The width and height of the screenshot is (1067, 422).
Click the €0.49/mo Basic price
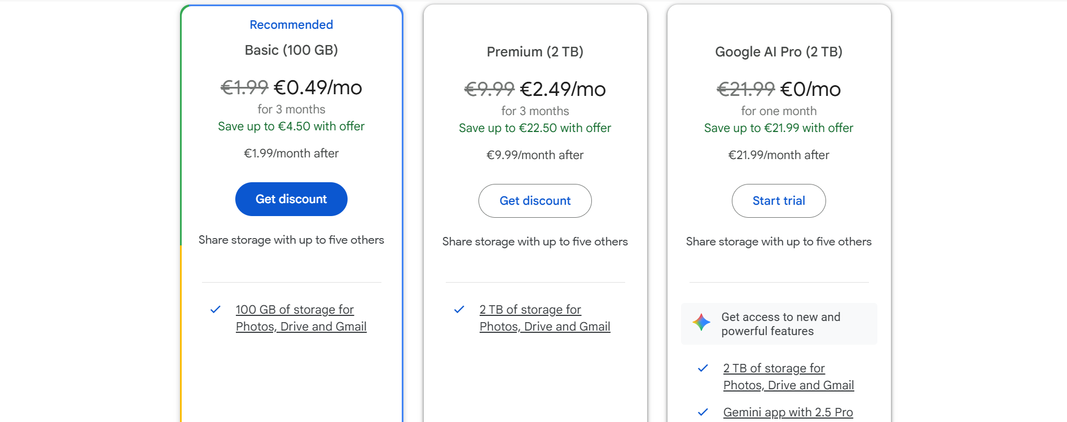[318, 87]
